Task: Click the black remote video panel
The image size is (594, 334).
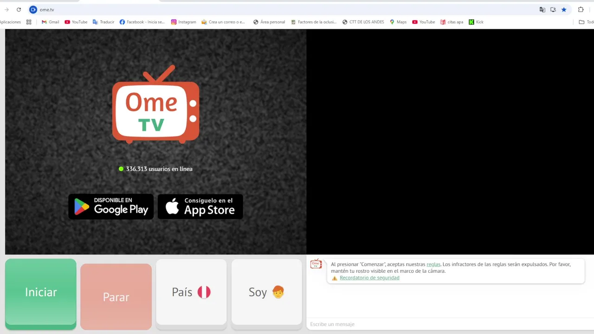Action: click(450, 141)
